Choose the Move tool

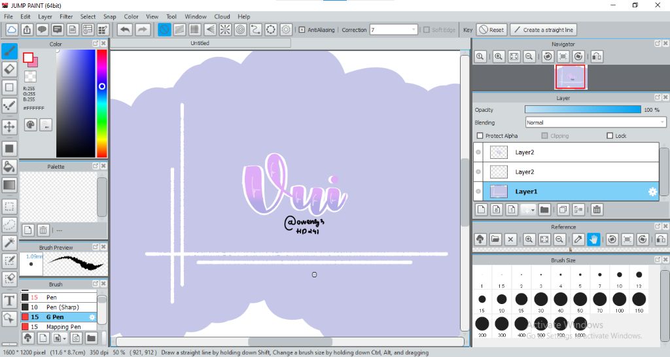point(9,126)
